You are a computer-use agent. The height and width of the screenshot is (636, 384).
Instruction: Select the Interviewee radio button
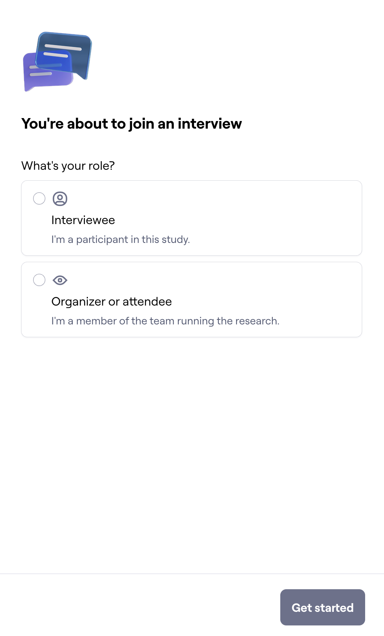pyautogui.click(x=39, y=198)
